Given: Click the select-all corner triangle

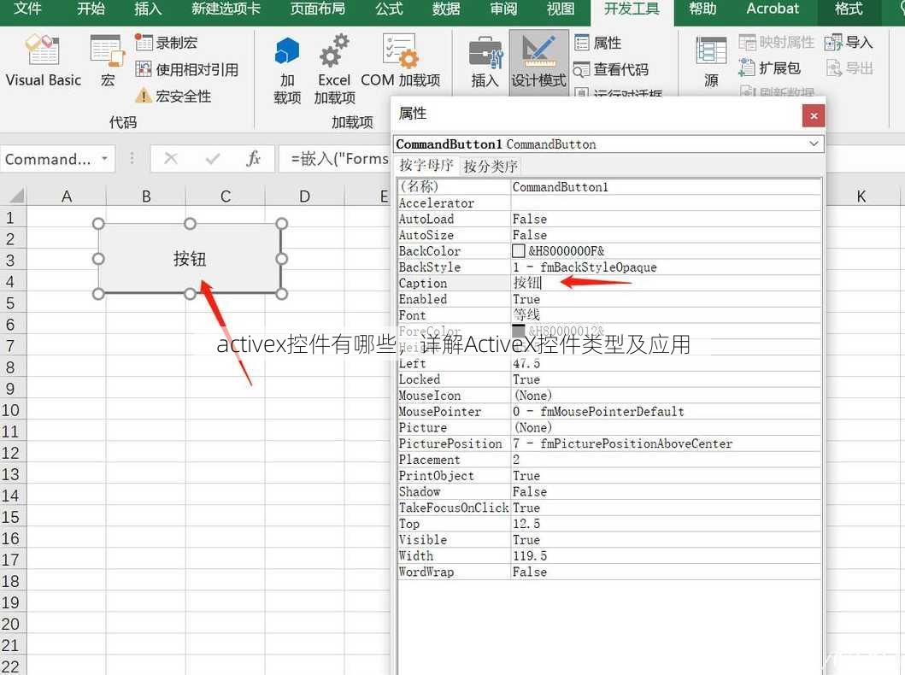Looking at the screenshot, I should point(15,196).
